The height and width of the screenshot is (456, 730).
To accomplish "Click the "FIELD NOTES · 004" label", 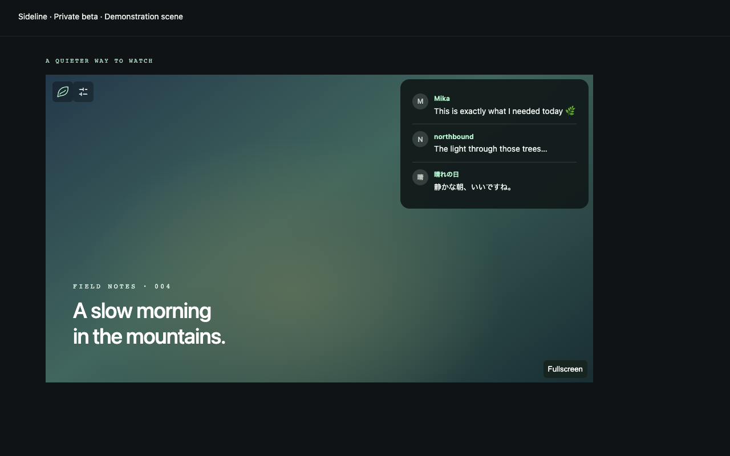I will [x=122, y=286].
